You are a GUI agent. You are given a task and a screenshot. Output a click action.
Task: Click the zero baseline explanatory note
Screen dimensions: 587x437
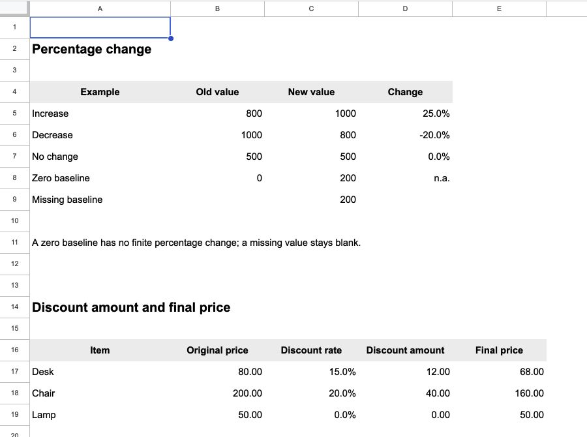[196, 243]
